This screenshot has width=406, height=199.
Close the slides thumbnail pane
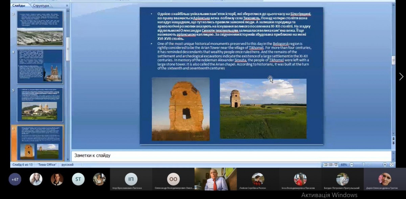(x=67, y=5)
